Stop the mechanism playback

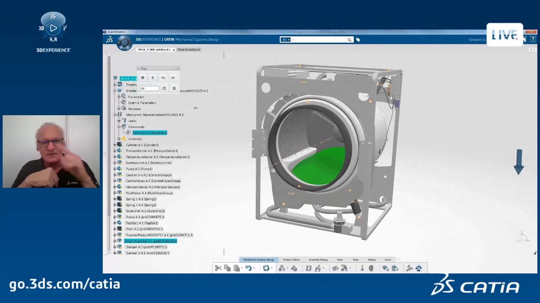143,77
